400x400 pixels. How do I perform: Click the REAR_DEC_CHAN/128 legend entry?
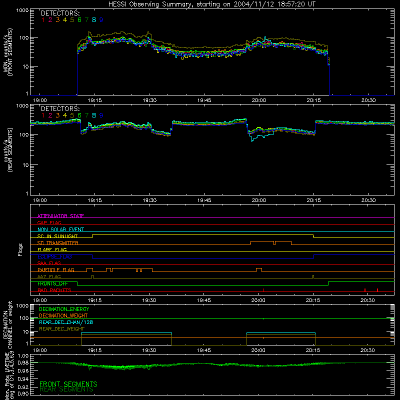pos(66,322)
